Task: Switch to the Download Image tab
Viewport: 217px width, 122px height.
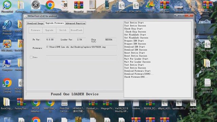Action: point(35,23)
